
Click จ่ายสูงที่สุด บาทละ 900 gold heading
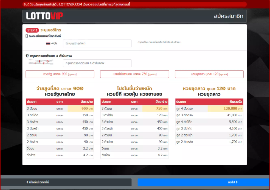click(x=60, y=88)
